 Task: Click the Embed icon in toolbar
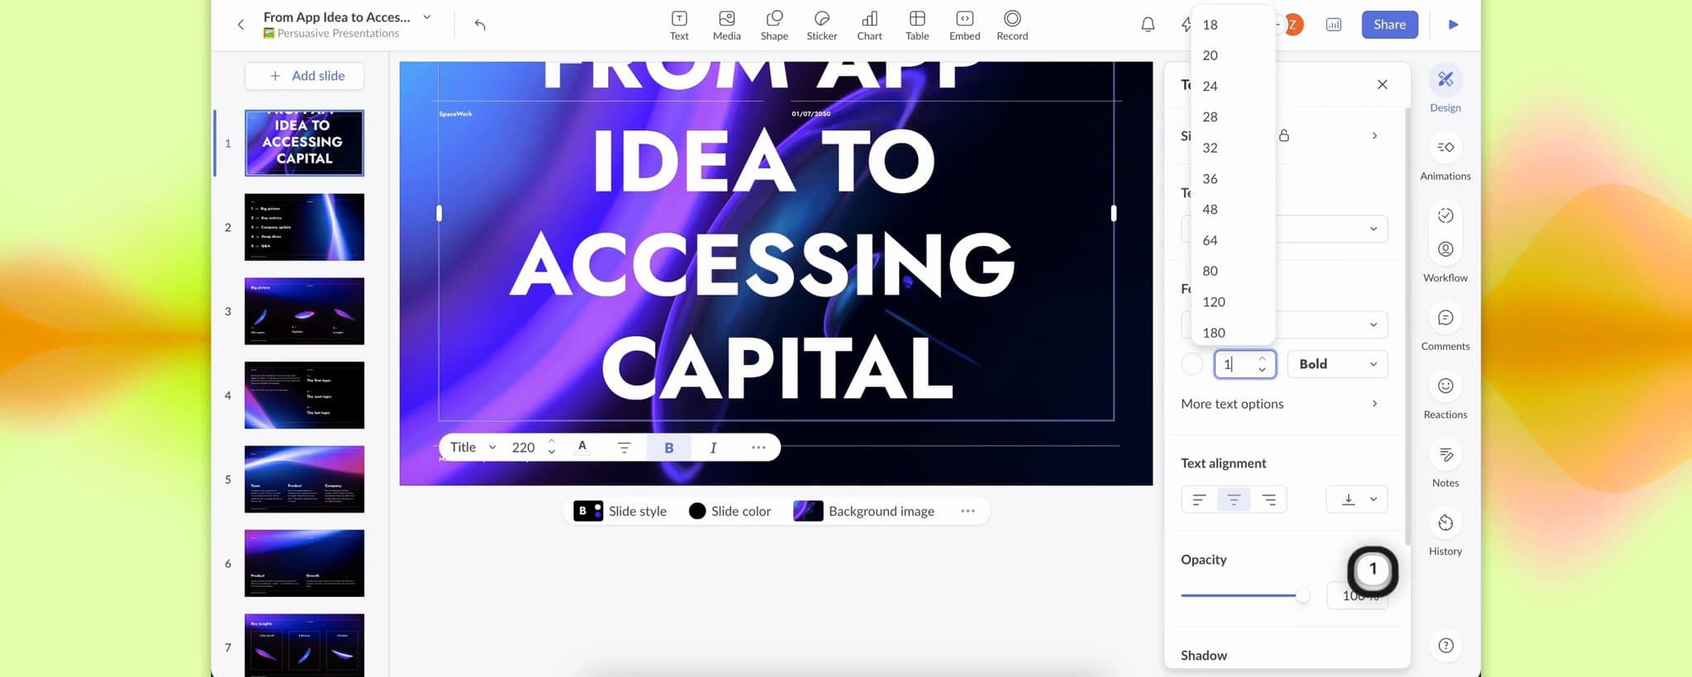pos(964,25)
